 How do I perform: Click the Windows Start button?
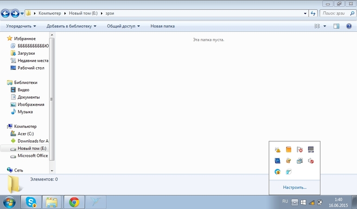tap(9, 202)
